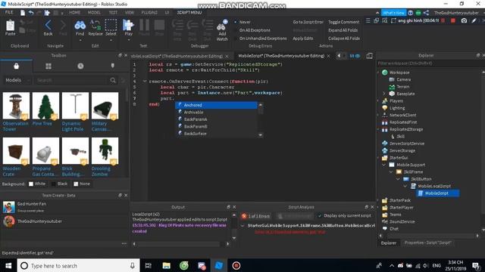Viewport: 485px width, 272px height.
Task: Open the Creations bulb tab in Toolbox
Action: point(113,66)
